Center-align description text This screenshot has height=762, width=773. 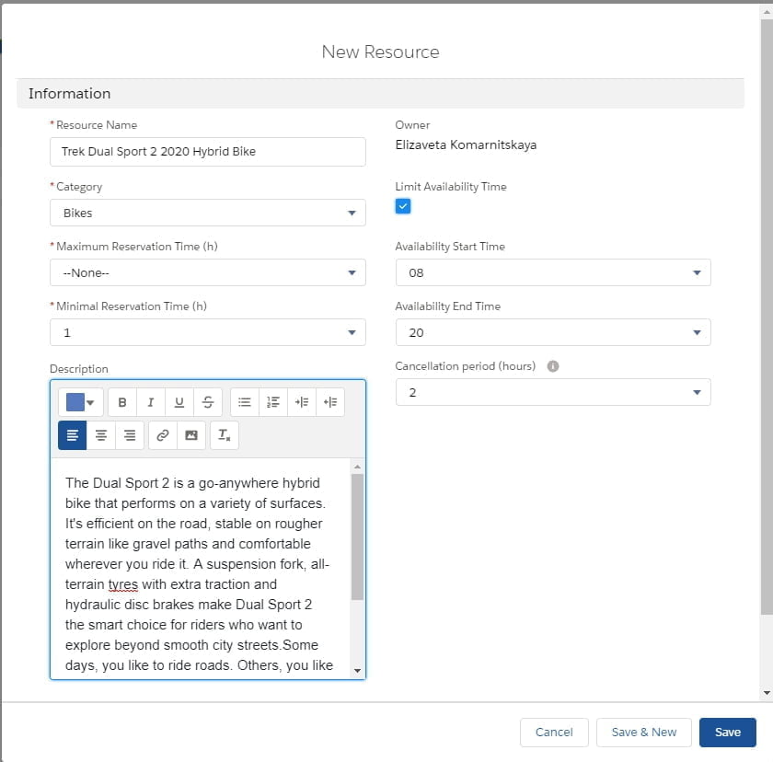[101, 435]
